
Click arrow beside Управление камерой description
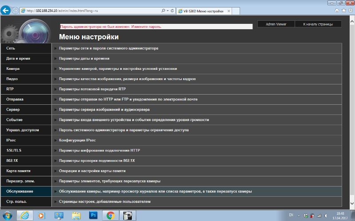click(55, 69)
